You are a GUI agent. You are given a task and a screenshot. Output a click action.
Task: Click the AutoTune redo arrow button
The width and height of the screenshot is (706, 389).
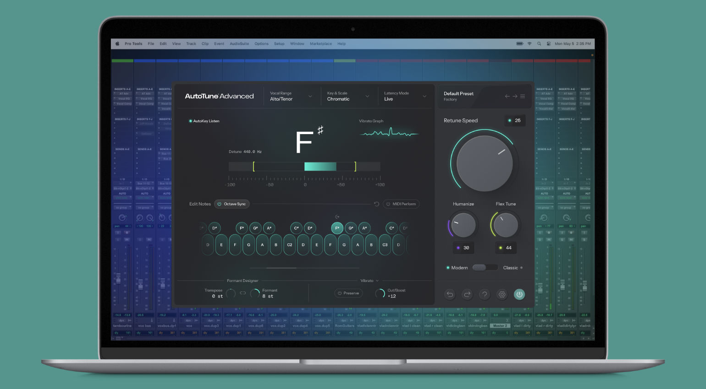point(467,294)
